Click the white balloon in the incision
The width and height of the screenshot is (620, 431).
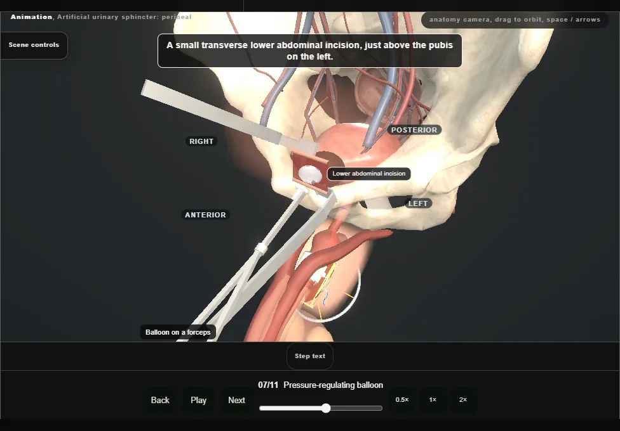(309, 174)
